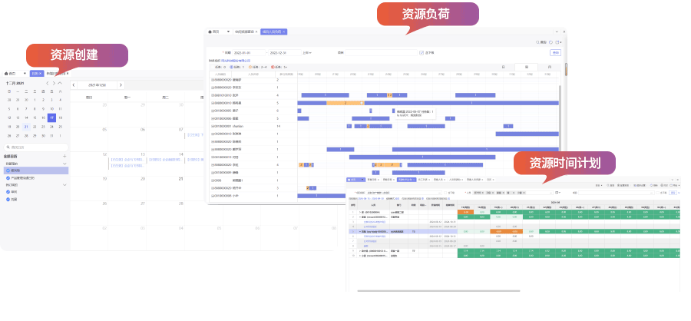Viewport: 691px width, 321px height.
Task: Click the query button in the resource load filter
Action: click(x=555, y=53)
